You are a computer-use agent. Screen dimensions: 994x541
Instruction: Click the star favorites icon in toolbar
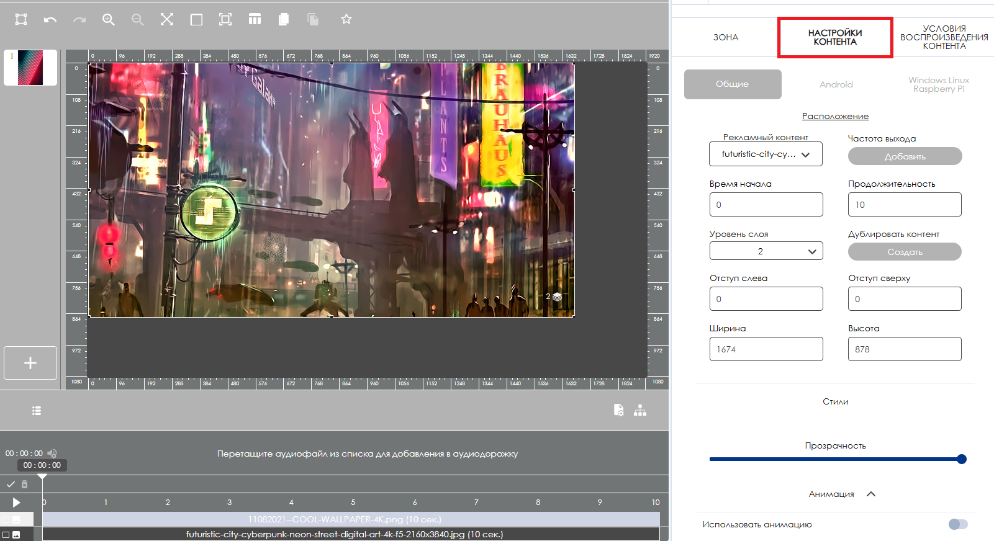(x=346, y=19)
